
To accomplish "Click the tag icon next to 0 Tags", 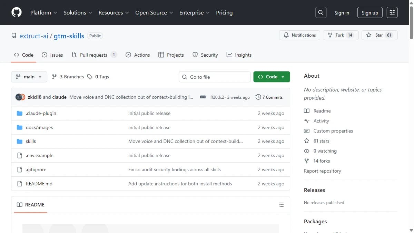I will click(90, 77).
